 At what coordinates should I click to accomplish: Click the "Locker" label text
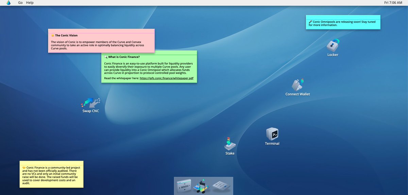click(x=333, y=55)
